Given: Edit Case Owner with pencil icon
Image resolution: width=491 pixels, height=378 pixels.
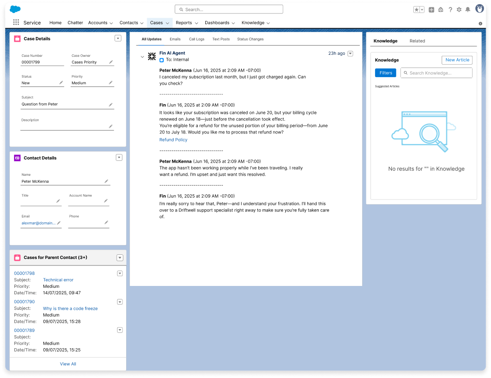Looking at the screenshot, I should click(x=111, y=62).
